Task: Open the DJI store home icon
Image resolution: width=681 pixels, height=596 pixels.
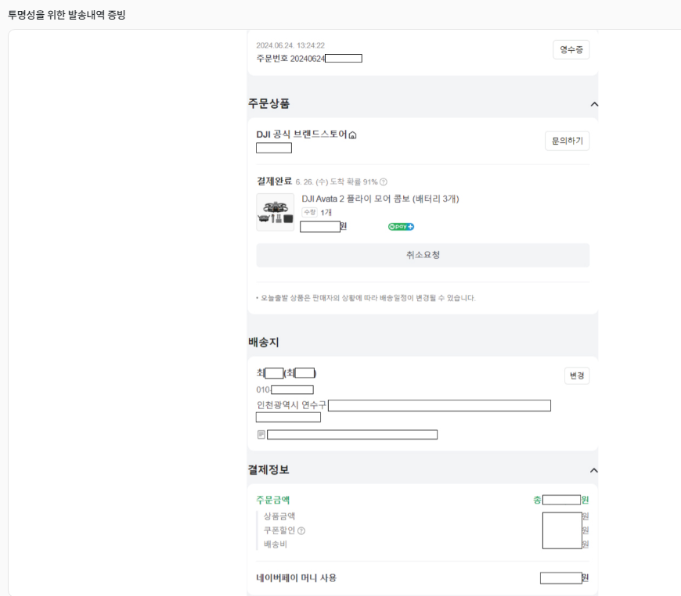Action: (x=353, y=135)
